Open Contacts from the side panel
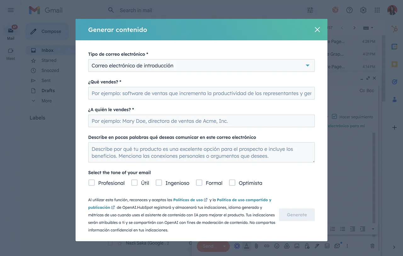This screenshot has width=403, height=256. coord(394,100)
